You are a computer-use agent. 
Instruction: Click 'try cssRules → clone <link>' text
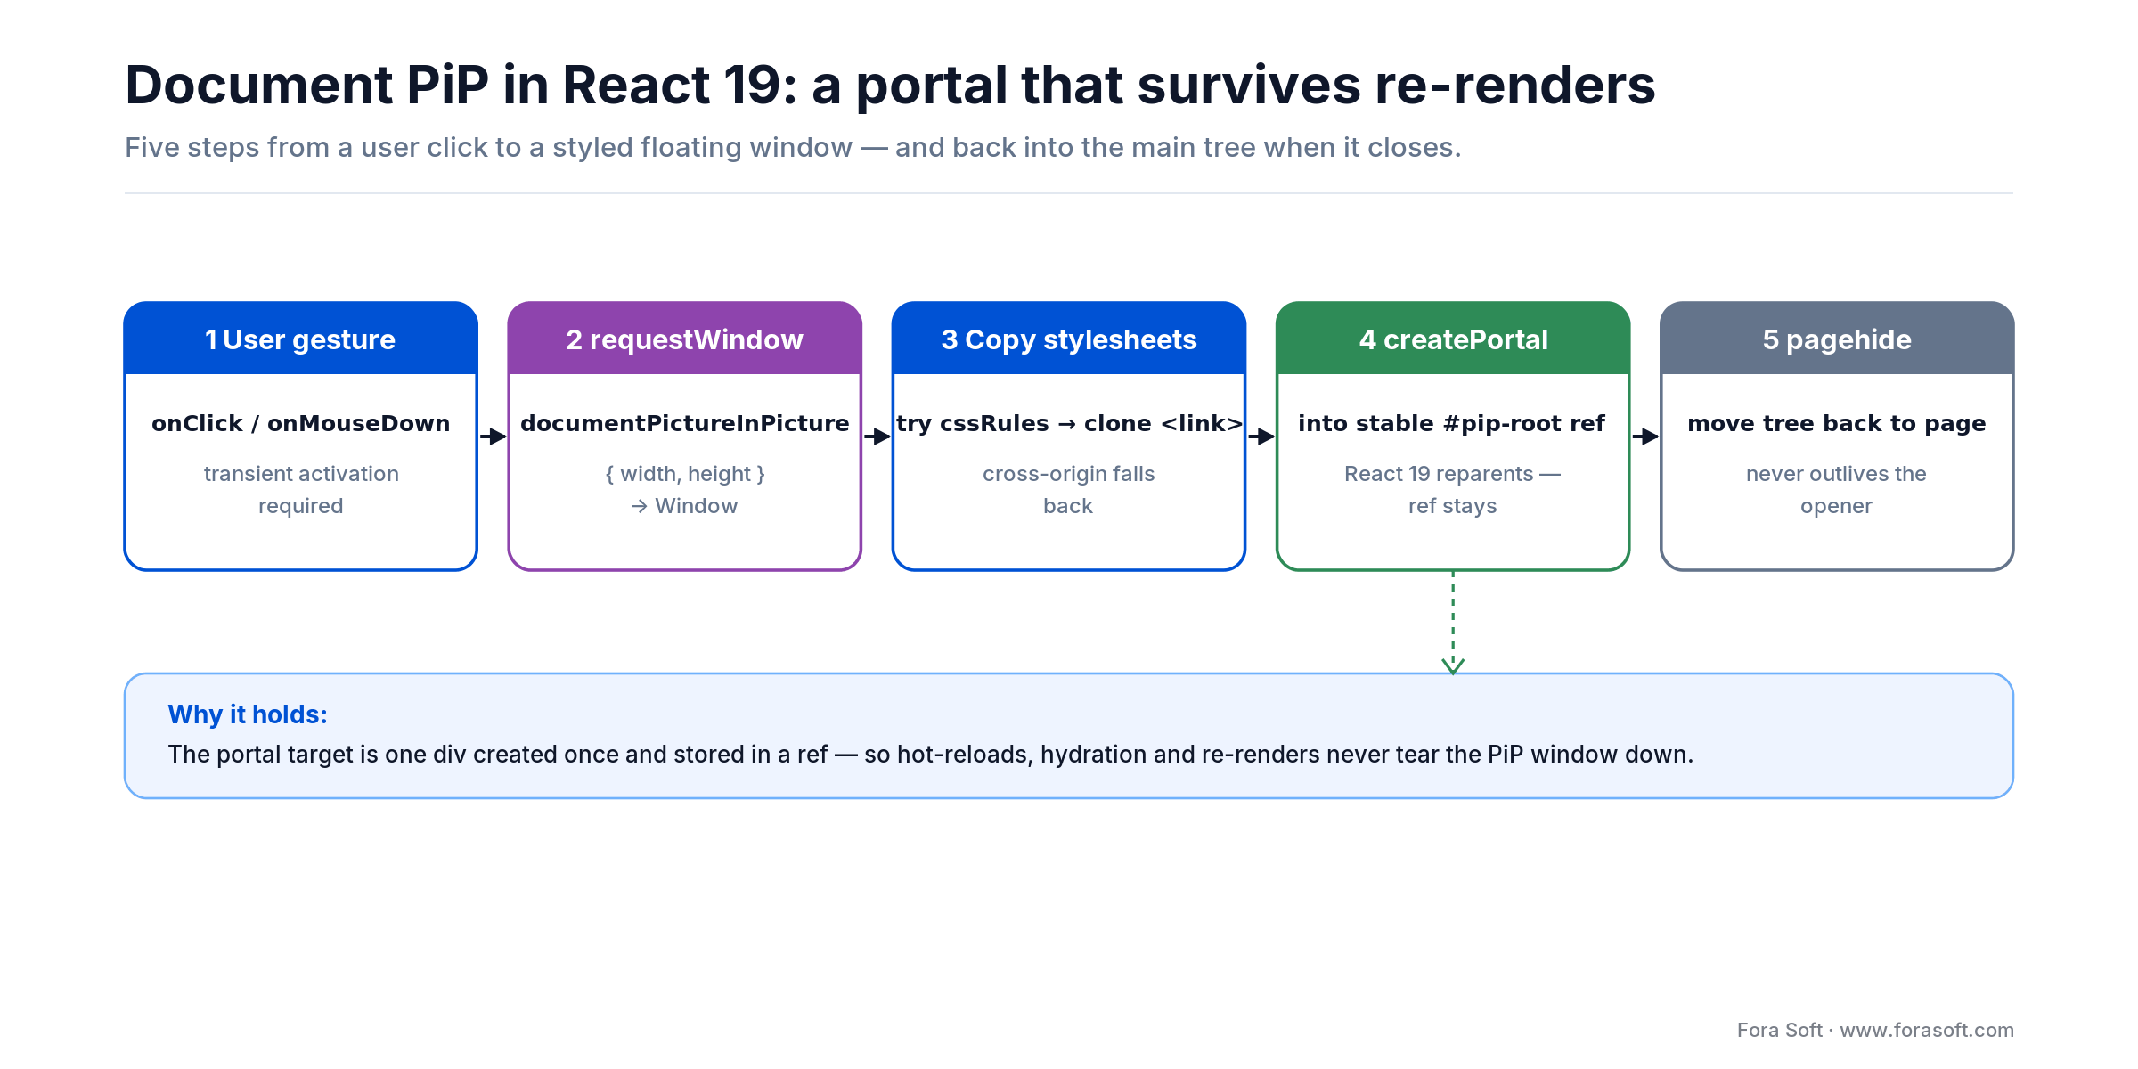point(1069,423)
